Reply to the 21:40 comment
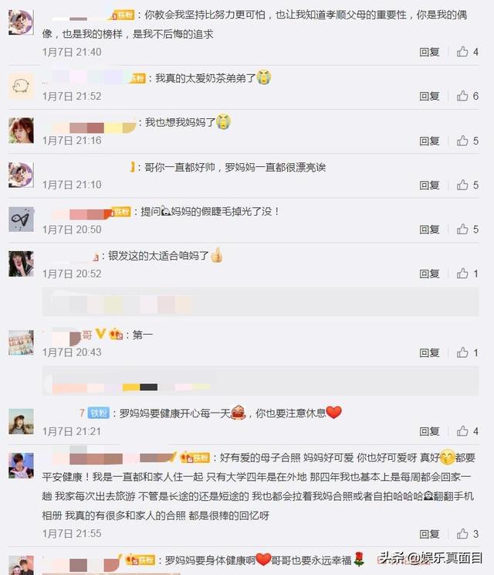 click(x=429, y=52)
